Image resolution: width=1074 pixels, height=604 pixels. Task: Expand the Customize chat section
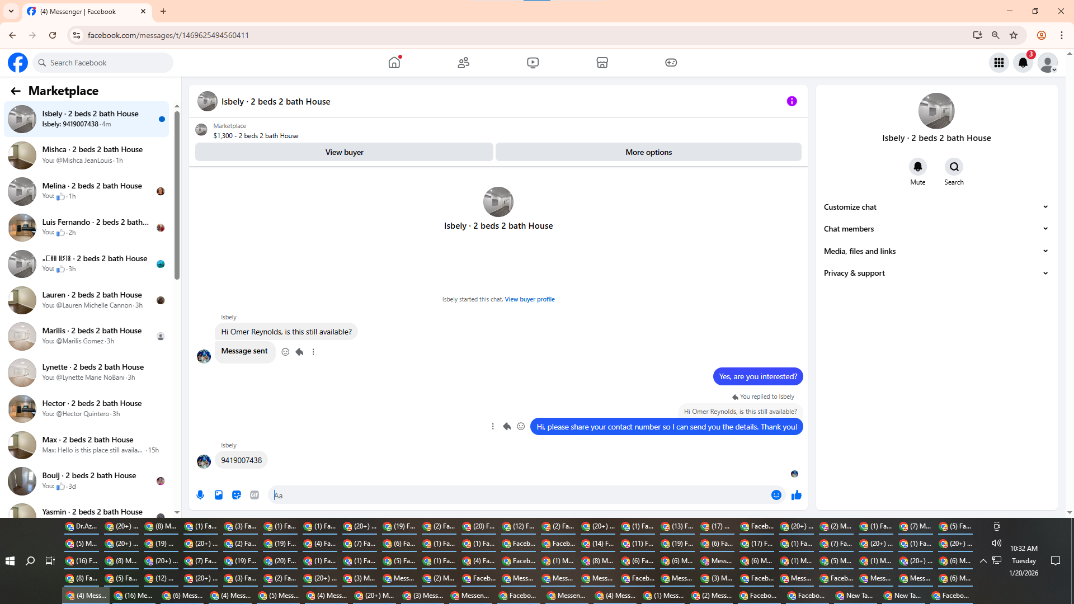(x=936, y=207)
